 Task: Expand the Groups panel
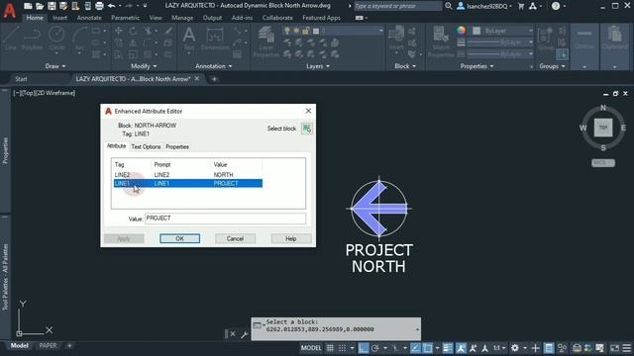[552, 66]
